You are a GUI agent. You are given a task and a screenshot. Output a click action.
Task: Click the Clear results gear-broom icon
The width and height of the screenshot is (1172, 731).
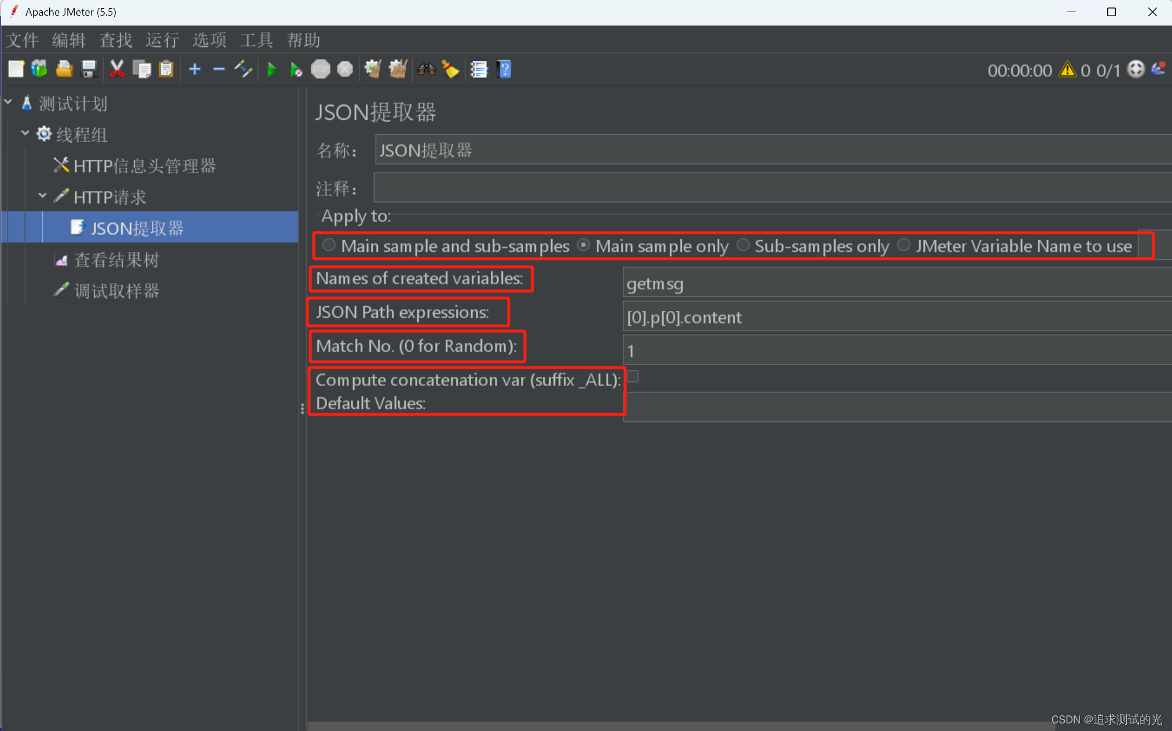point(373,69)
